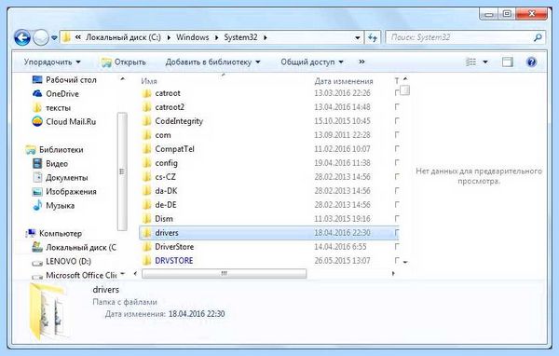559x356 pixels.
Task: Click file list scroll-down arrow
Action: tap(405, 262)
